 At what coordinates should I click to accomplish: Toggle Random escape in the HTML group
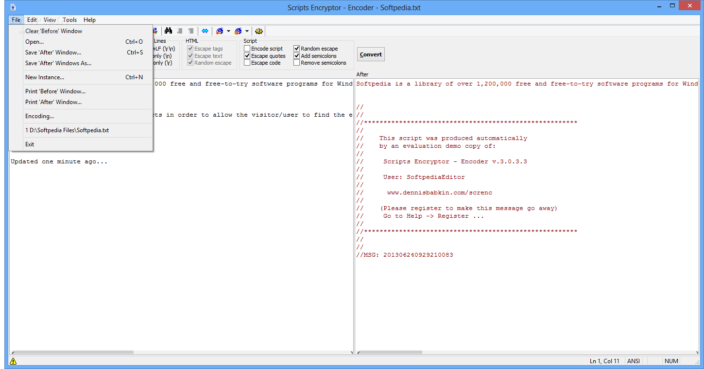[x=190, y=63]
